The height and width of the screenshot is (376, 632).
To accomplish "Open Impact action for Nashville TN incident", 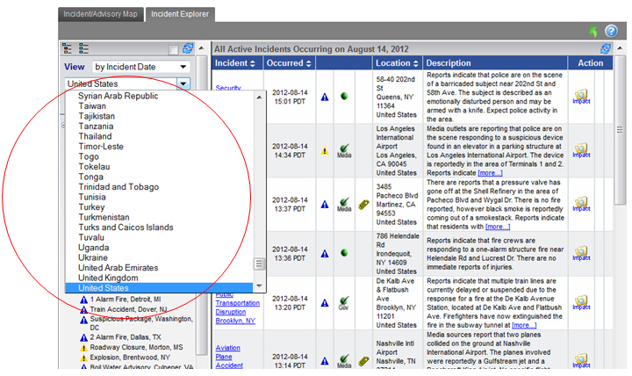I will pyautogui.click(x=581, y=361).
